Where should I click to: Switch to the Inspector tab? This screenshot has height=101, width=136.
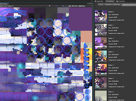[x=99, y=1]
